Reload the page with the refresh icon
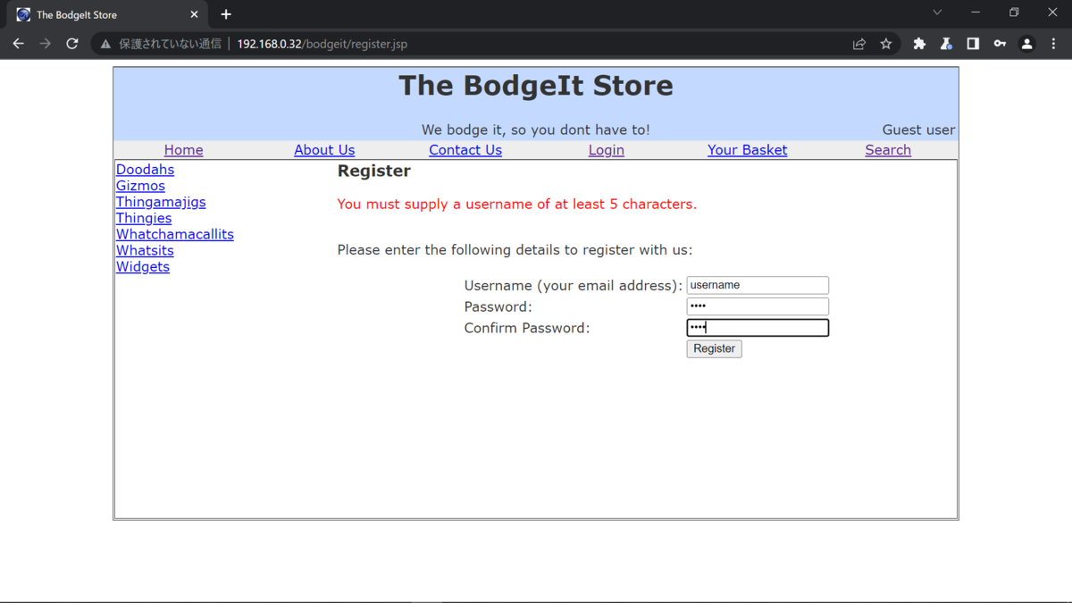Viewport: 1072px width, 603px height. pyautogui.click(x=72, y=44)
